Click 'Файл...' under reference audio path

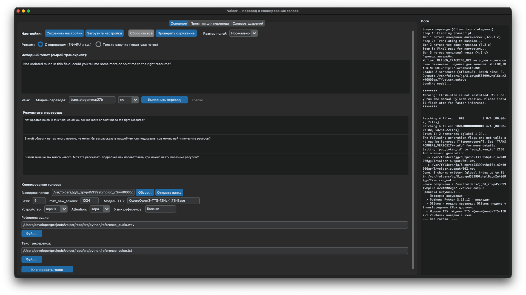pos(32,234)
